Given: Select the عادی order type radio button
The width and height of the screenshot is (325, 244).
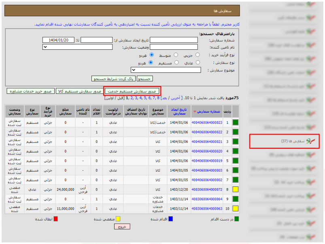Looking at the screenshot, I should pyautogui.click(x=198, y=62).
